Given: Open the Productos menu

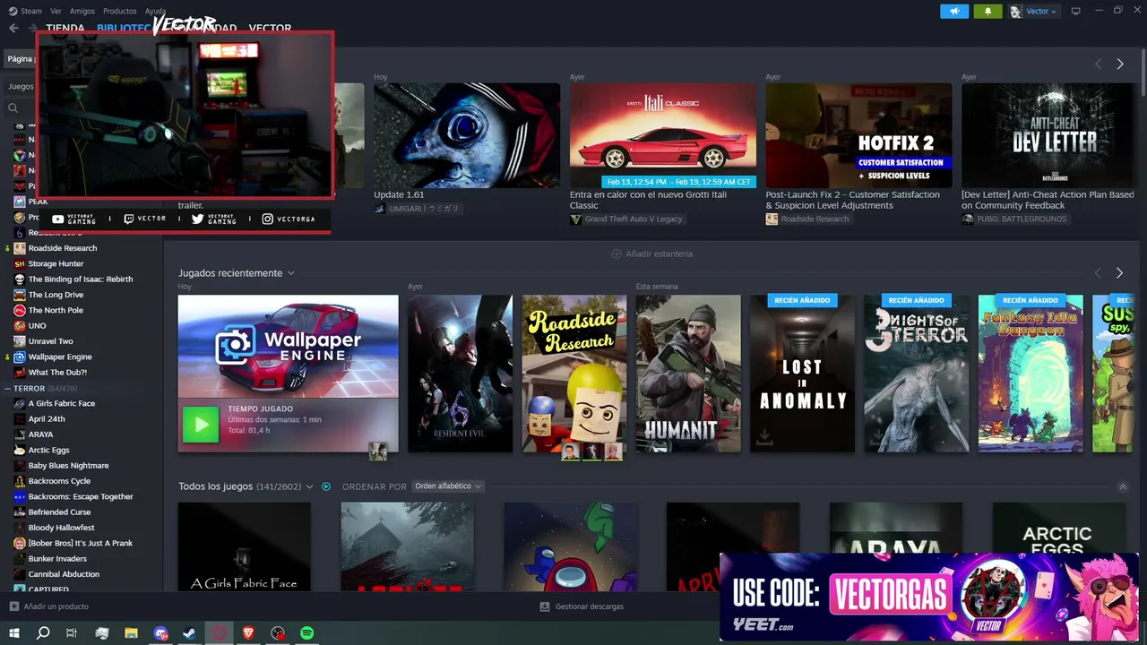Looking at the screenshot, I should click(x=119, y=11).
